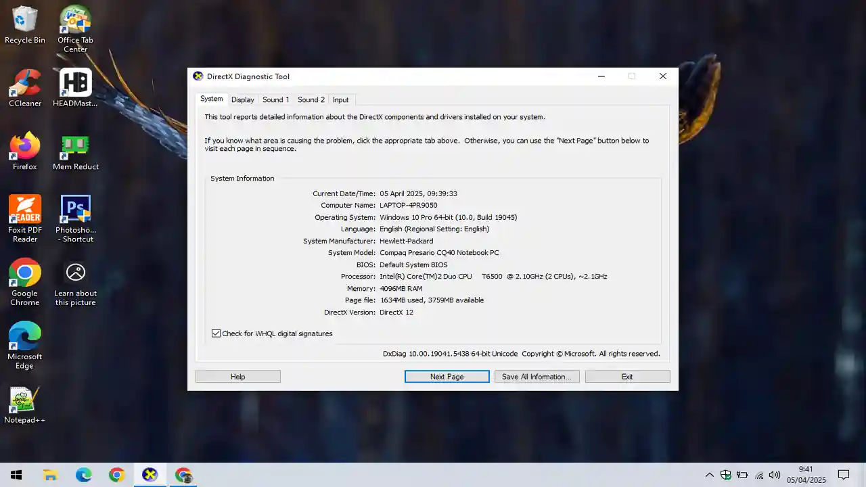Uncheck Check for WHQL digital signatures

point(216,333)
